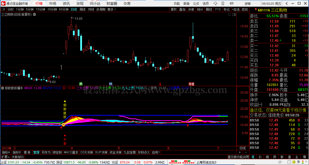Open the 公式 formula menu
This screenshot has width=309, height=165.
point(196,4)
